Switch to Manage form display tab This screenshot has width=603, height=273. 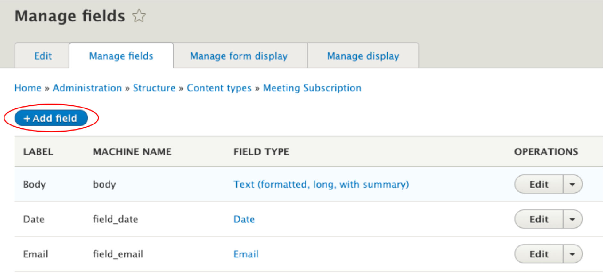[239, 56]
